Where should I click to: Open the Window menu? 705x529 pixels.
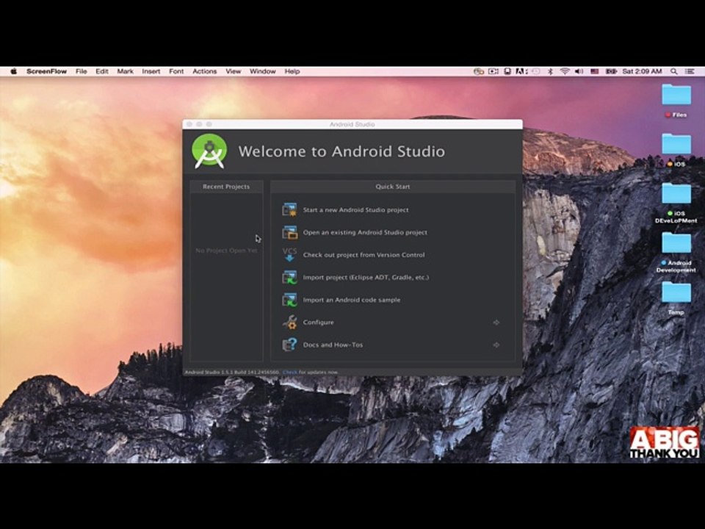[263, 71]
